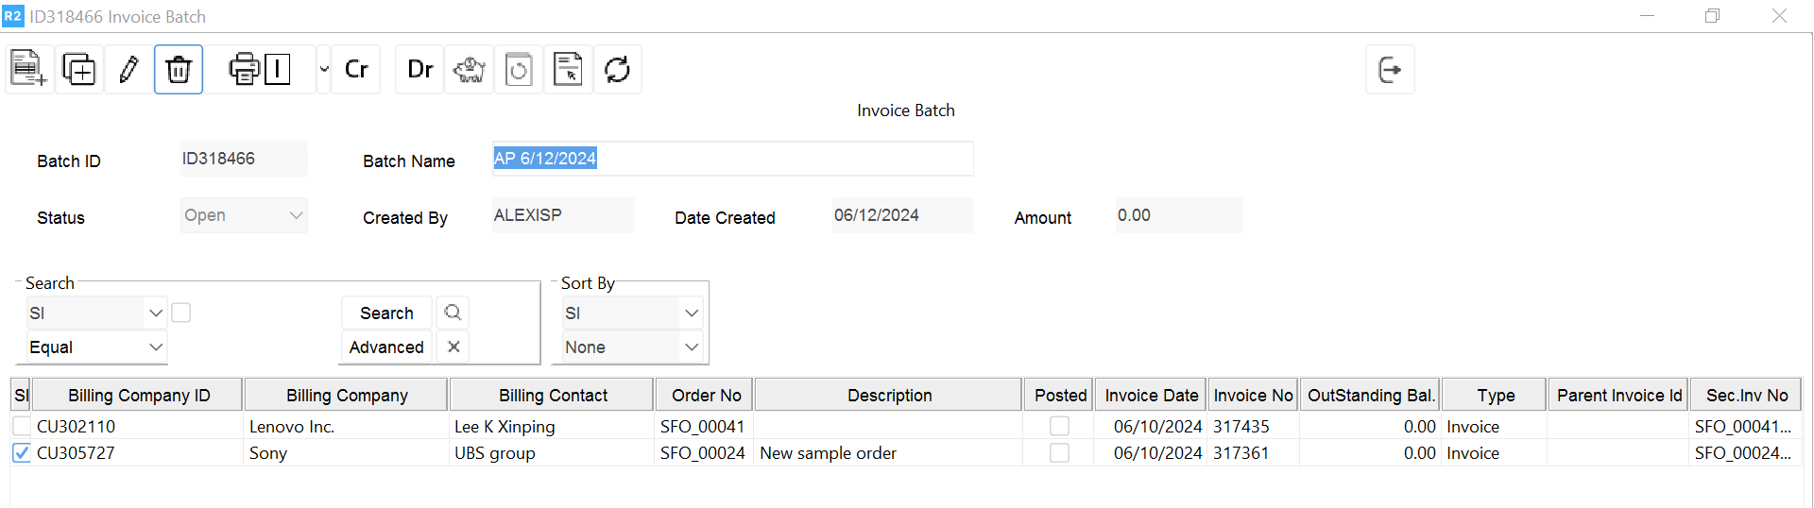Uncheck the Sony row selection checkbox
Viewport: 1814px width, 508px height.
pyautogui.click(x=22, y=452)
